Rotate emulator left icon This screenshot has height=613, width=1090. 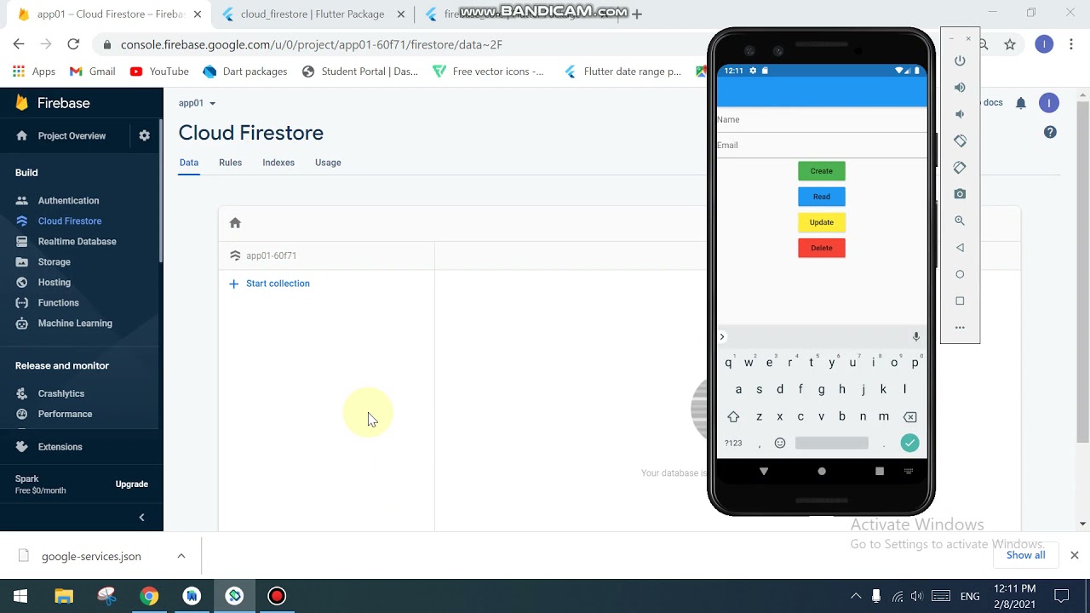click(960, 140)
